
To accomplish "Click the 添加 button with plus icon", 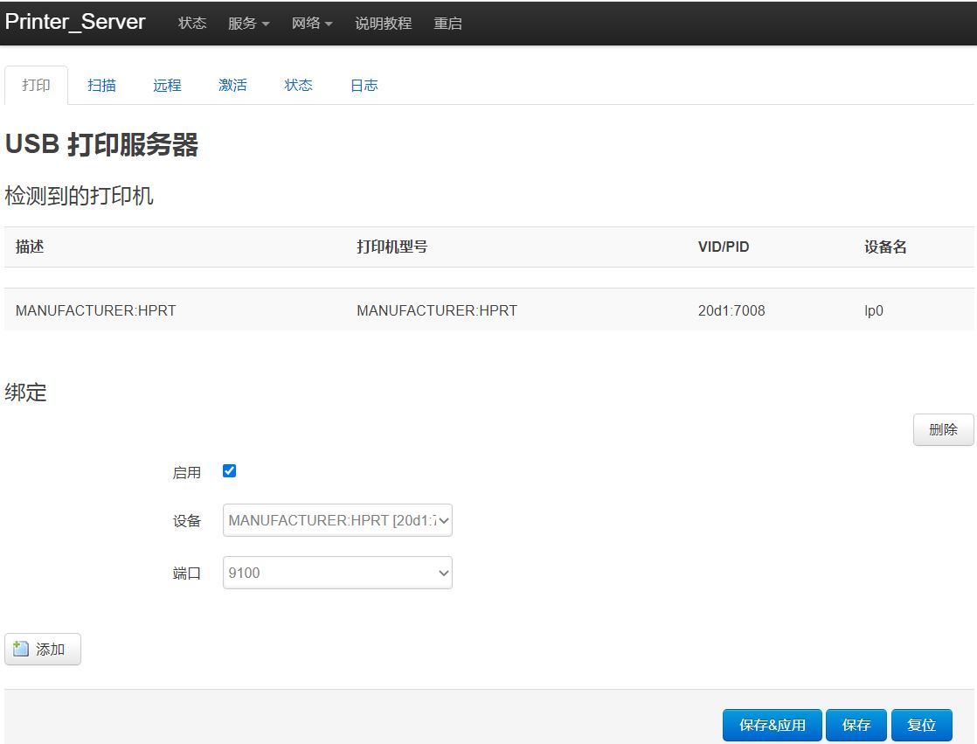I will click(43, 650).
